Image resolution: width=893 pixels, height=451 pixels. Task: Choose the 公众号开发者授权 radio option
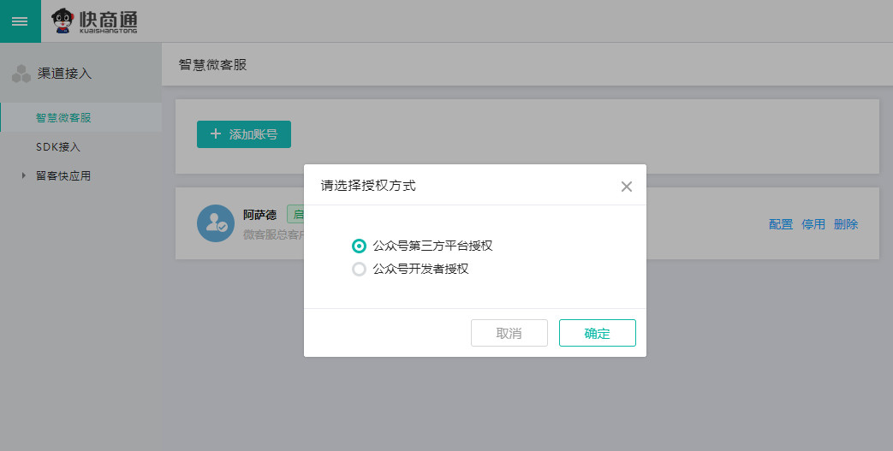pyautogui.click(x=360, y=270)
